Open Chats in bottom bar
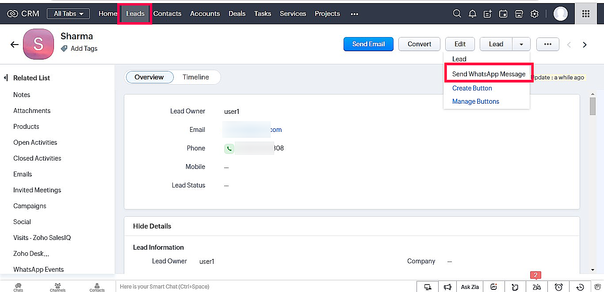This screenshot has height=292, width=604. [18, 287]
